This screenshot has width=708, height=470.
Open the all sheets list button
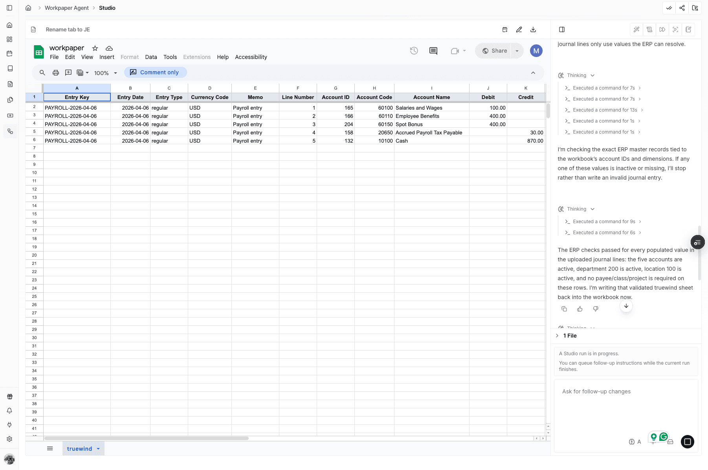pyautogui.click(x=50, y=448)
